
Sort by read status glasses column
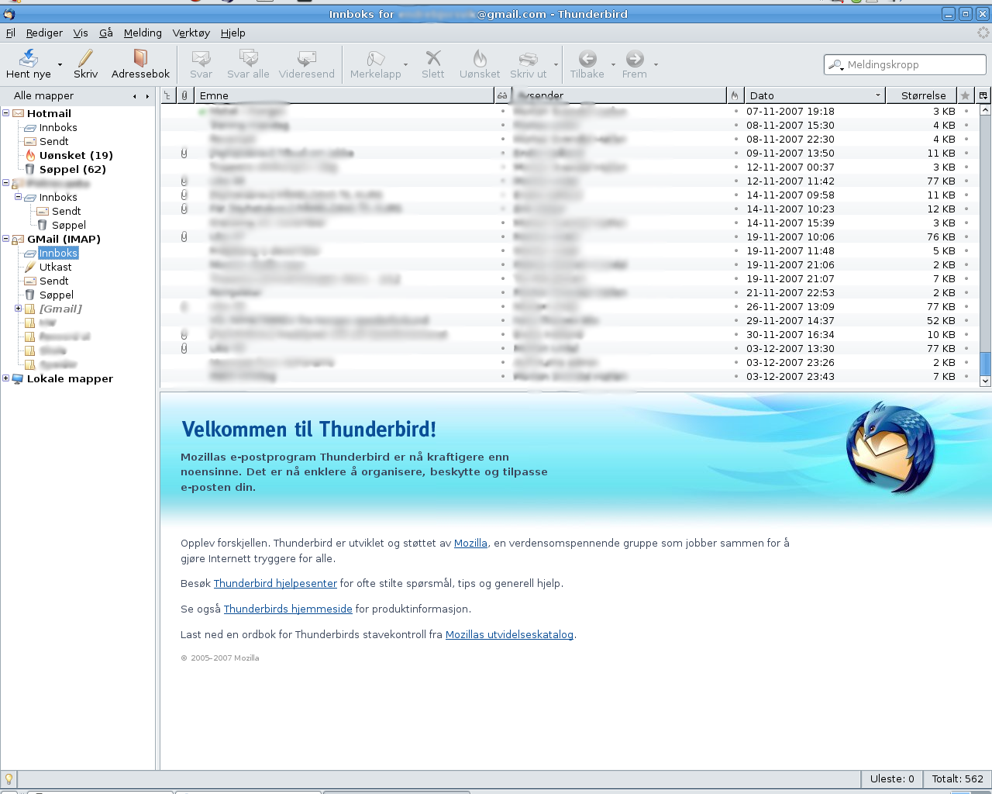click(x=502, y=95)
